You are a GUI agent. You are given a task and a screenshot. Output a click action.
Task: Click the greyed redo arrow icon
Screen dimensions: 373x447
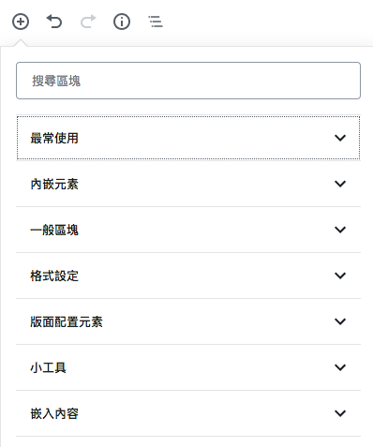(88, 22)
